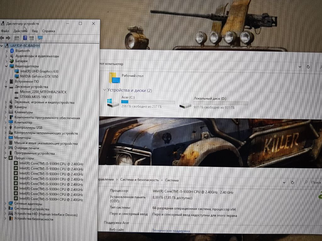This screenshot has width=322, height=241.
Task: Open the Вид menu
Action: tap(35, 31)
